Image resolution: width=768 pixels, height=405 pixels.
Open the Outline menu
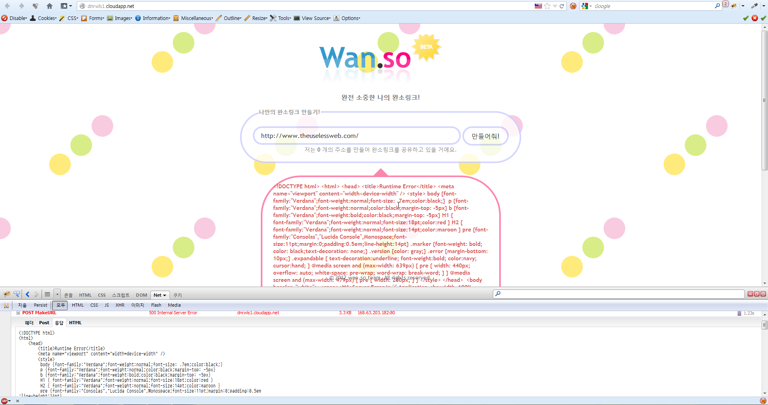point(229,18)
